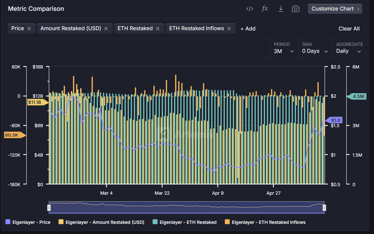Open the fx formula icon
Image resolution: width=374 pixels, height=234 pixels.
click(x=265, y=9)
